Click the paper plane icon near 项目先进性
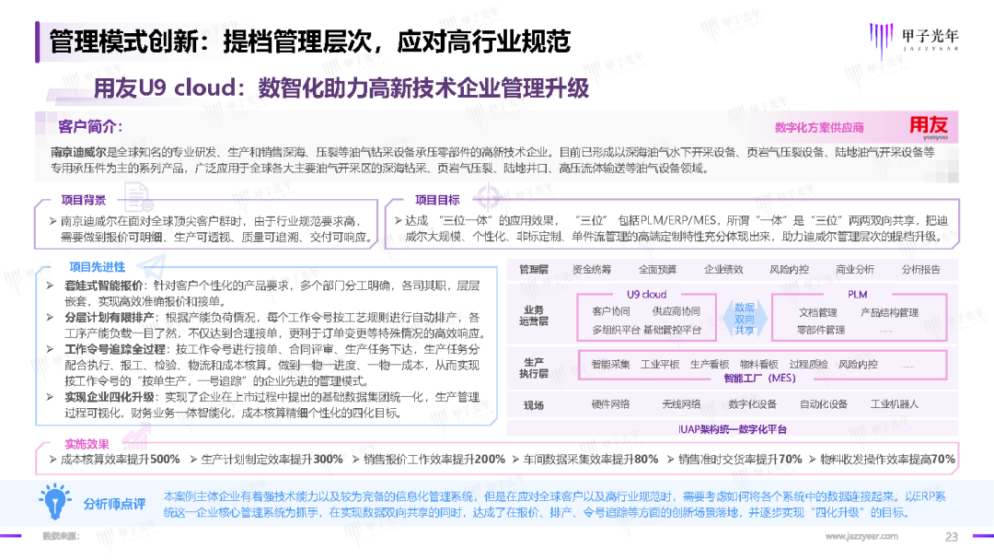Image resolution: width=994 pixels, height=560 pixels. pos(151,265)
